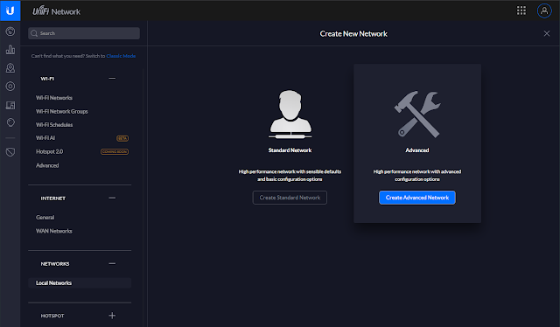
Task: Click Create Standard Network button
Action: (x=290, y=198)
